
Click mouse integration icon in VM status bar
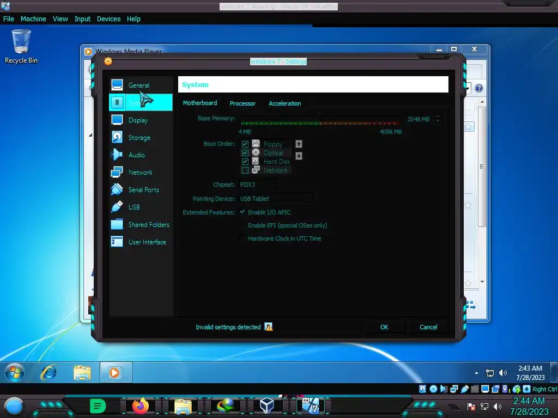tap(517, 389)
